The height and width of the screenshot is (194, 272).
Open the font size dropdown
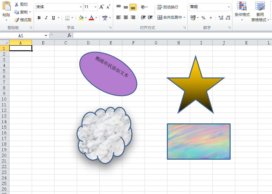click(95, 7)
